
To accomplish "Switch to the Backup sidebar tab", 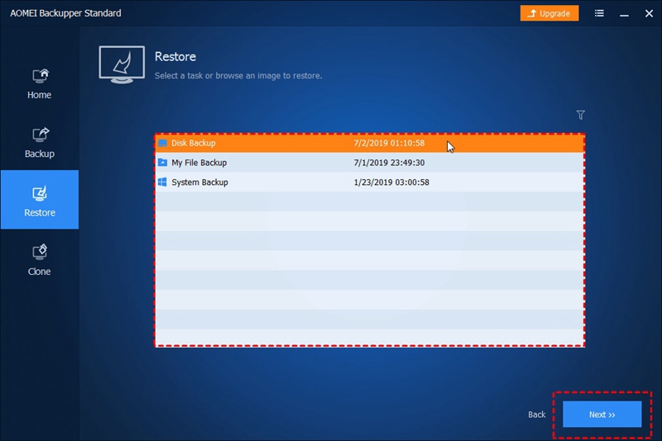I will click(x=39, y=142).
